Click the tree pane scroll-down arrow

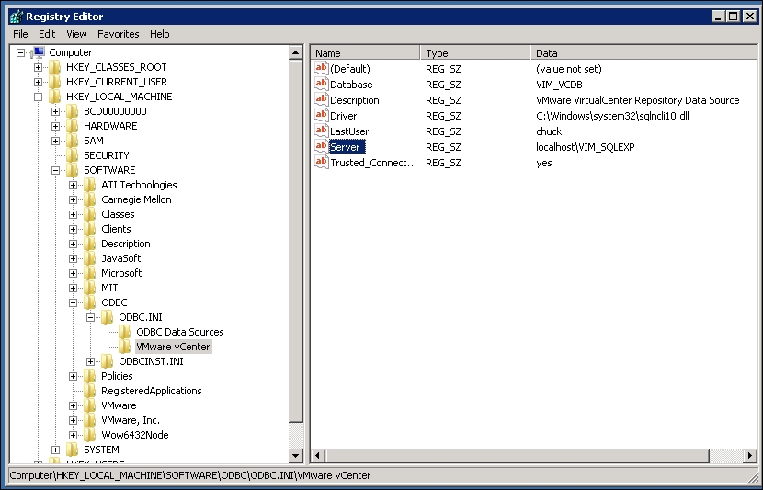tap(295, 455)
